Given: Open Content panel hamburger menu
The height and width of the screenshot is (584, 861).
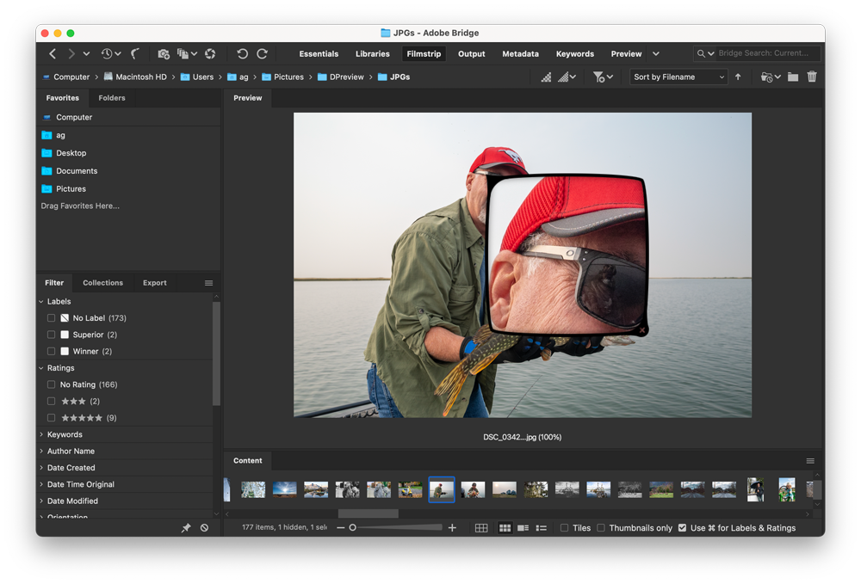Looking at the screenshot, I should [810, 461].
